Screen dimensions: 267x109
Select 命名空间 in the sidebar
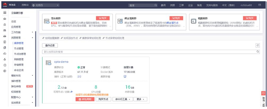pyautogui.click(x=19, y=70)
